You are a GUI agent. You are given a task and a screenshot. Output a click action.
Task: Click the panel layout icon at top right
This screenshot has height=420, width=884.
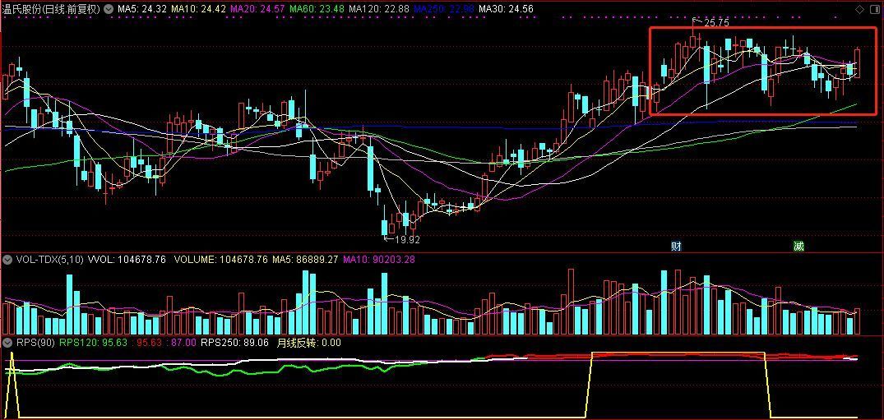coord(873,9)
